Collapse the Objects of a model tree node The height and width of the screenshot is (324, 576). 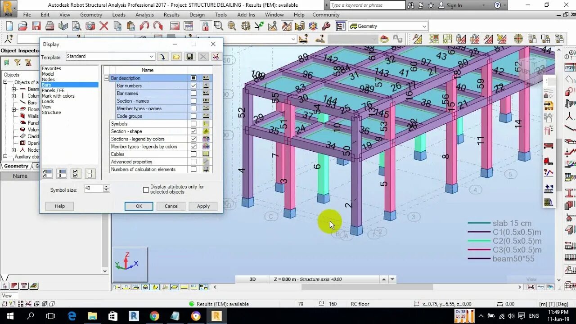(5, 82)
